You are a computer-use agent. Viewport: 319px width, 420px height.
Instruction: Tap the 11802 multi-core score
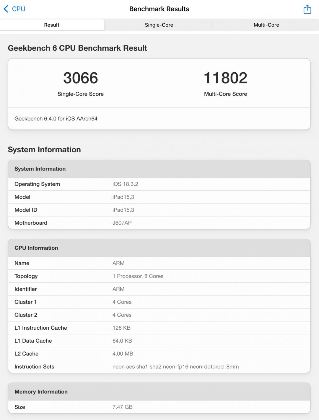pos(225,78)
